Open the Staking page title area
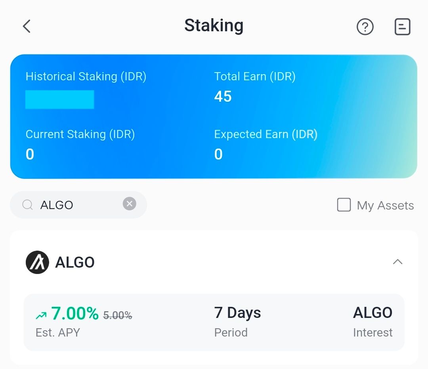Viewport: 428px width, 369px height. pos(214,26)
